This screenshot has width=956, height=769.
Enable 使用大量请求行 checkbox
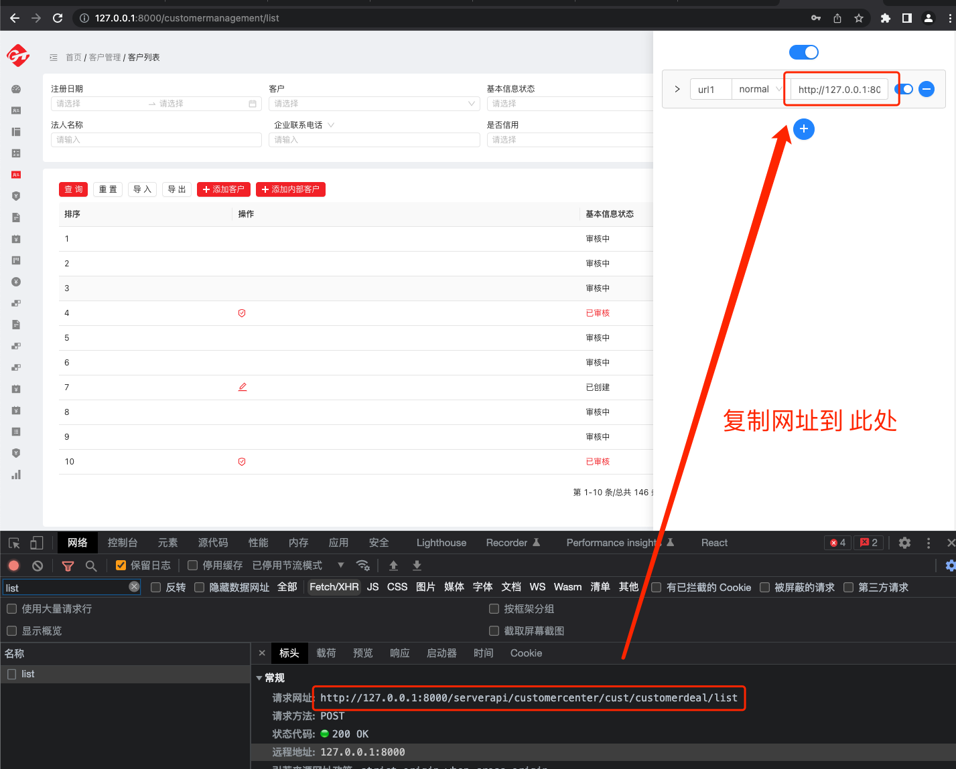tap(11, 609)
